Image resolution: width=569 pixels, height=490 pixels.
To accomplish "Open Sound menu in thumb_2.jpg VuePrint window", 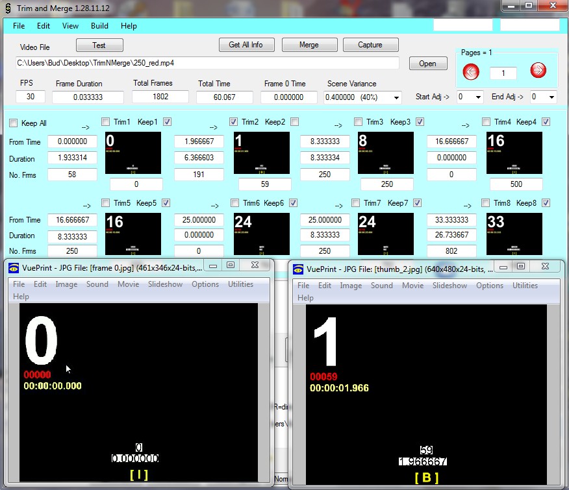I will click(x=382, y=286).
